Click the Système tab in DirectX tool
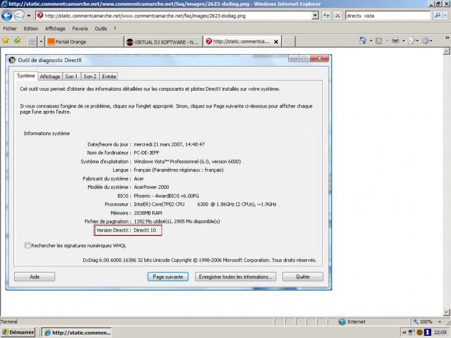451x338 pixels. [26, 76]
